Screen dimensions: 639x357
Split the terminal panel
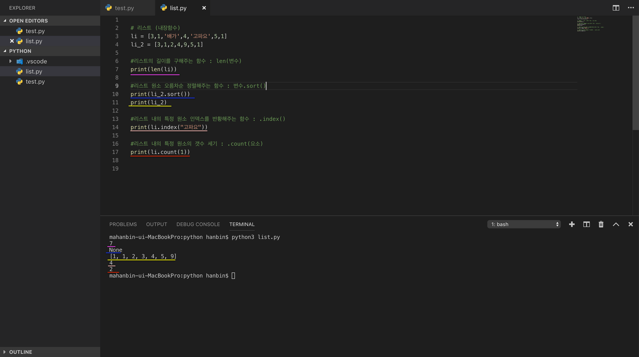coord(586,224)
